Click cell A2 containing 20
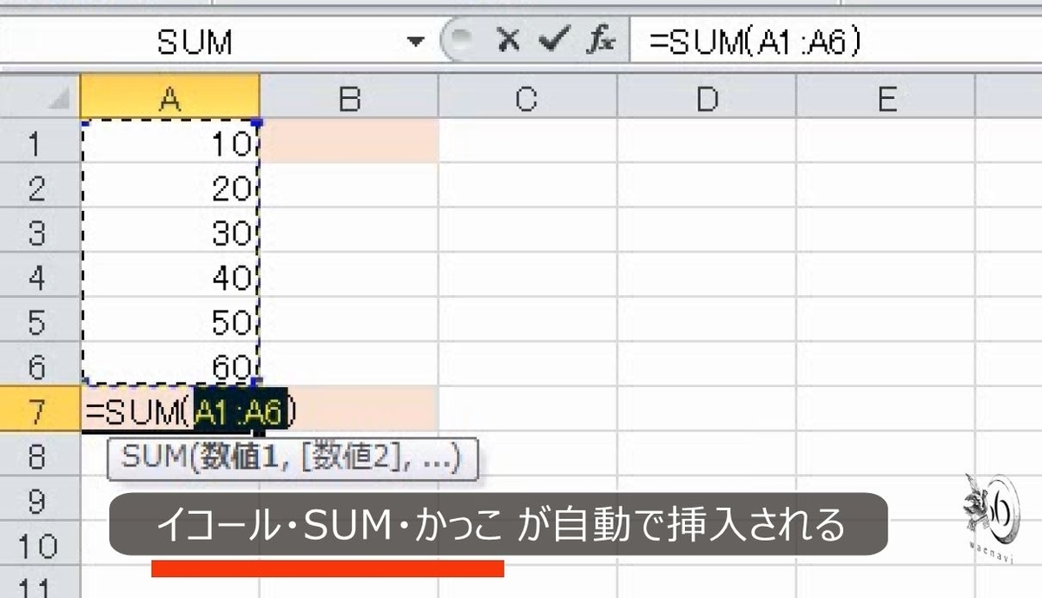The height and width of the screenshot is (598, 1042). 170,186
